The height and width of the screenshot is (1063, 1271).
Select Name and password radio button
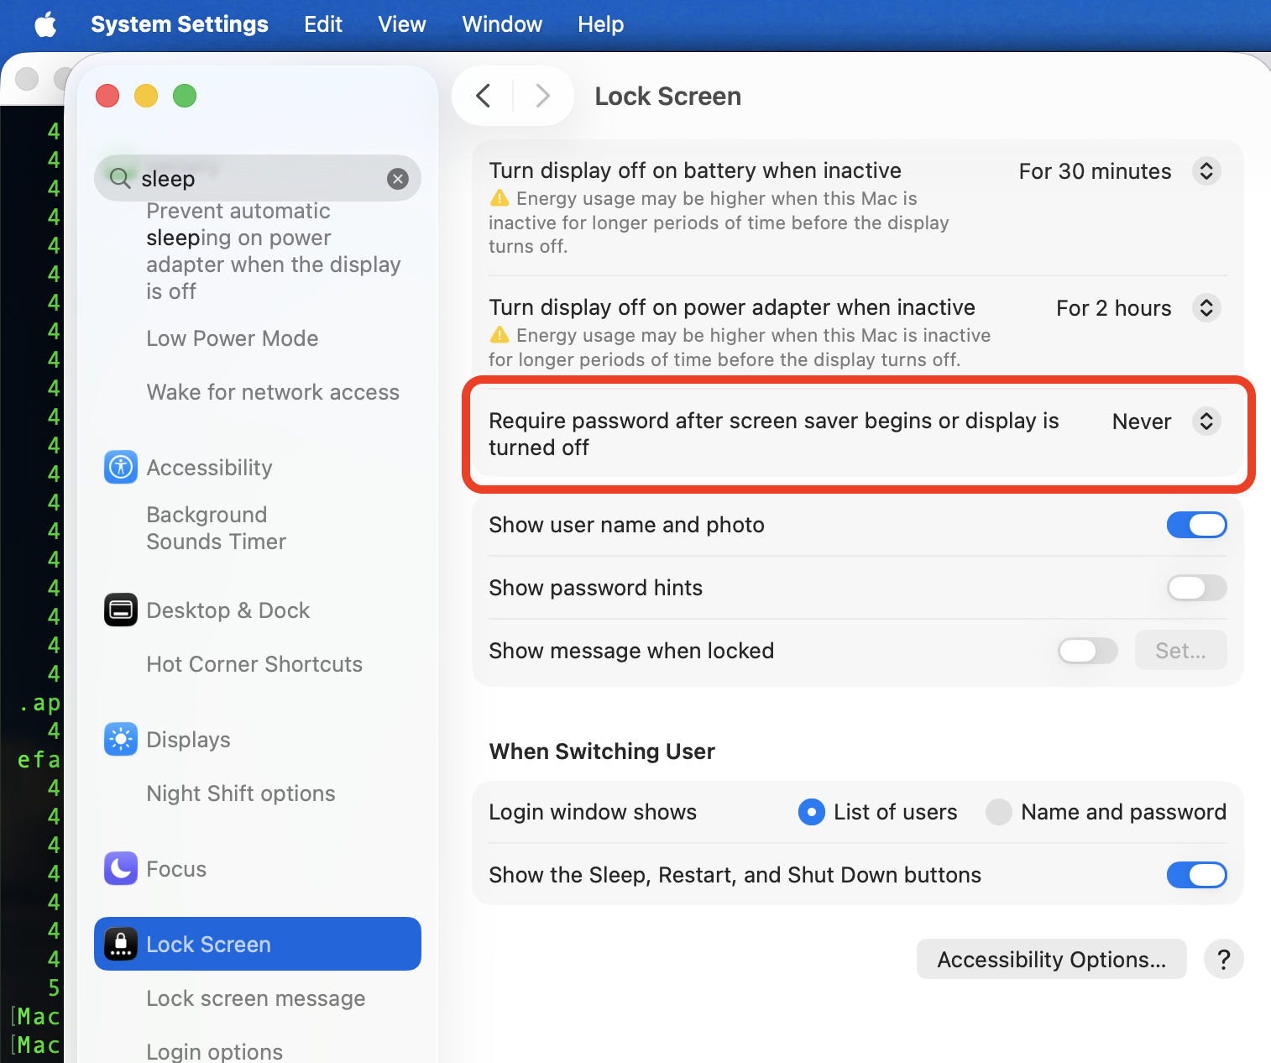[x=999, y=812]
